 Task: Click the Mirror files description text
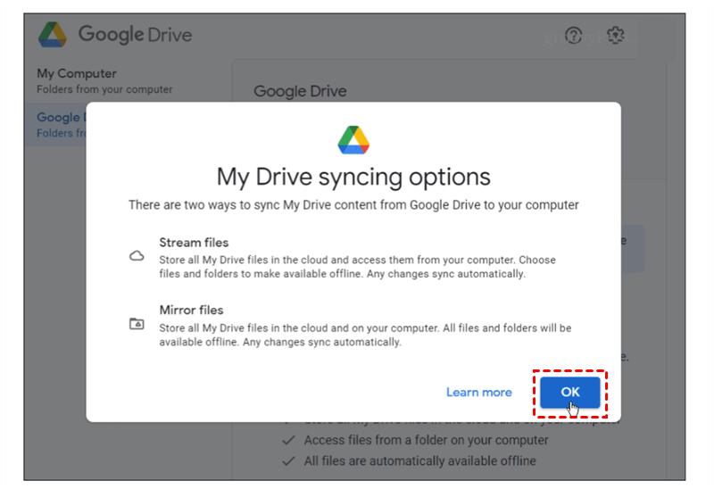point(365,335)
